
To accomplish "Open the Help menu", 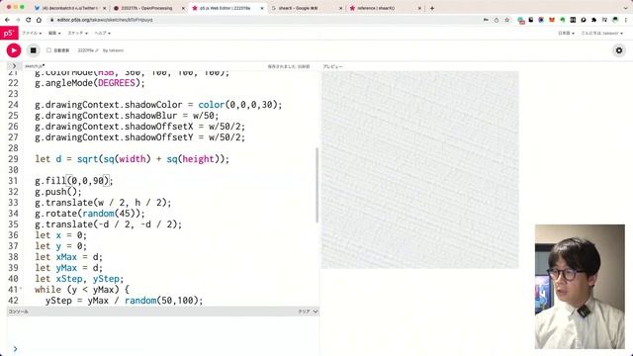I will point(103,33).
